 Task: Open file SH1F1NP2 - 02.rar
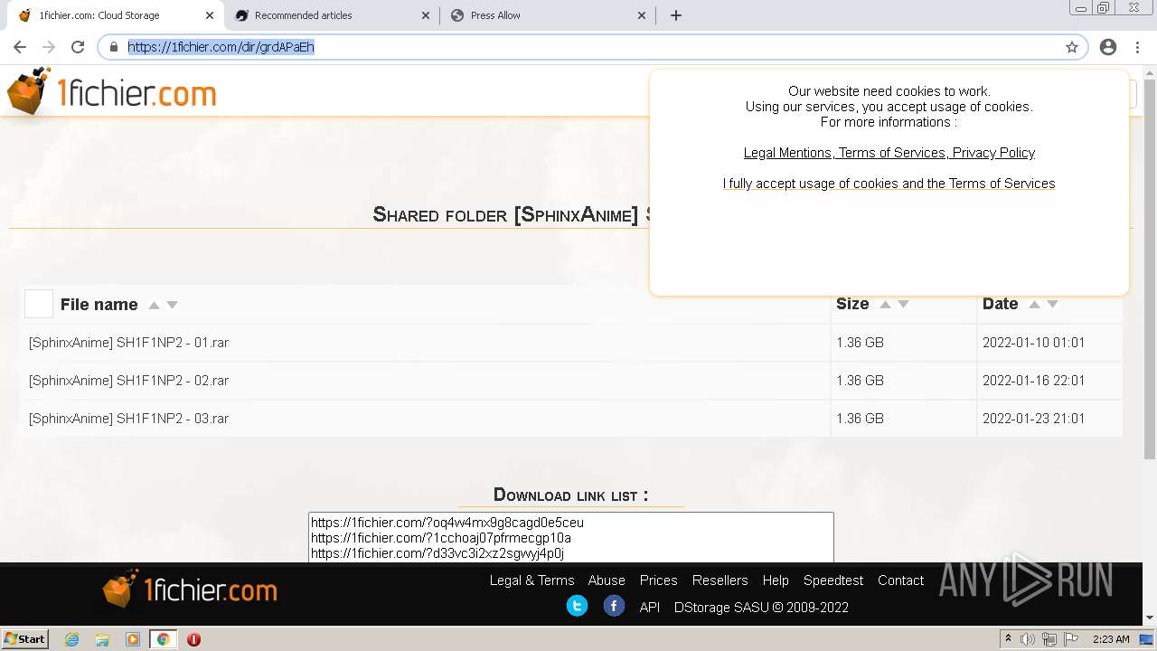tap(128, 381)
